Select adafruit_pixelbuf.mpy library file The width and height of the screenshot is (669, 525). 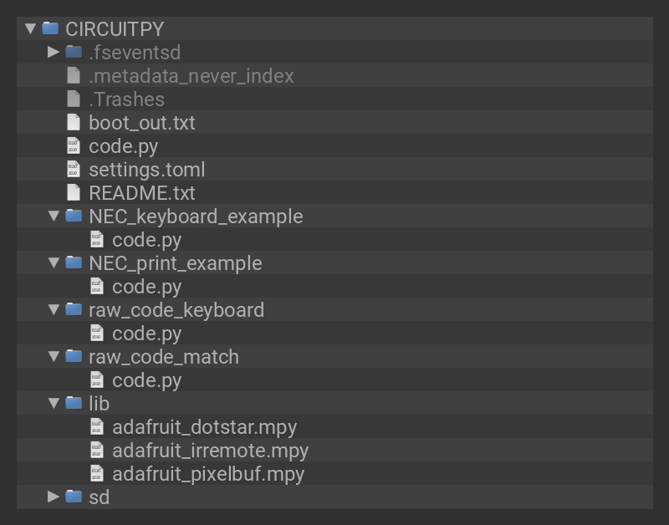(x=207, y=473)
